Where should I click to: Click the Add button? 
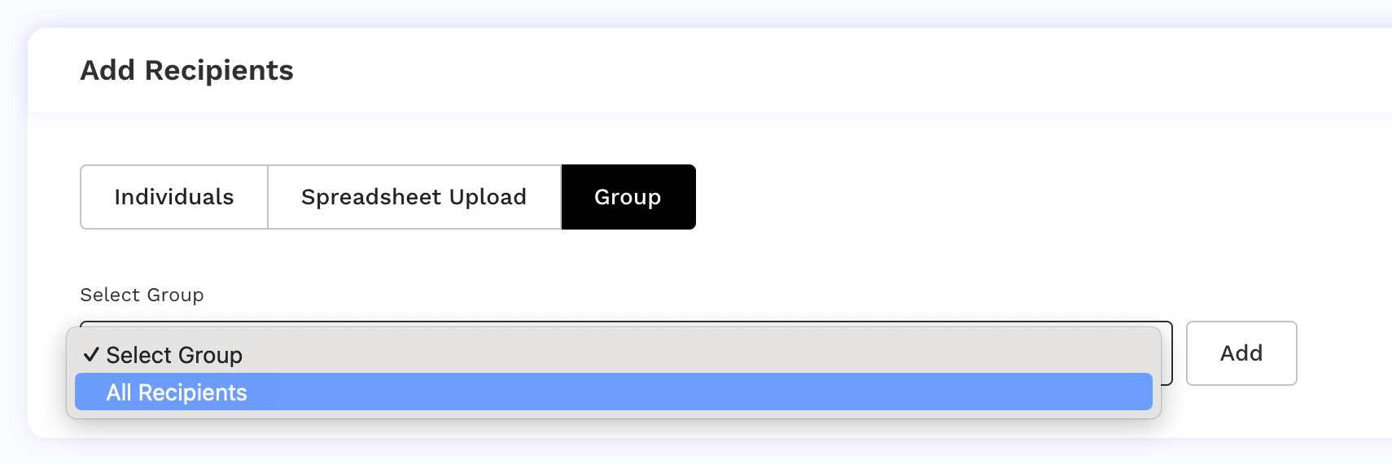point(1241,353)
